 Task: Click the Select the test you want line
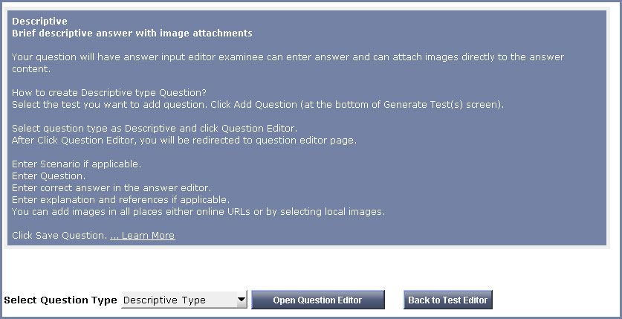click(x=258, y=105)
